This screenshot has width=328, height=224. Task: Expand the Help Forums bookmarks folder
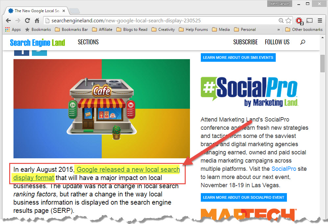193,30
